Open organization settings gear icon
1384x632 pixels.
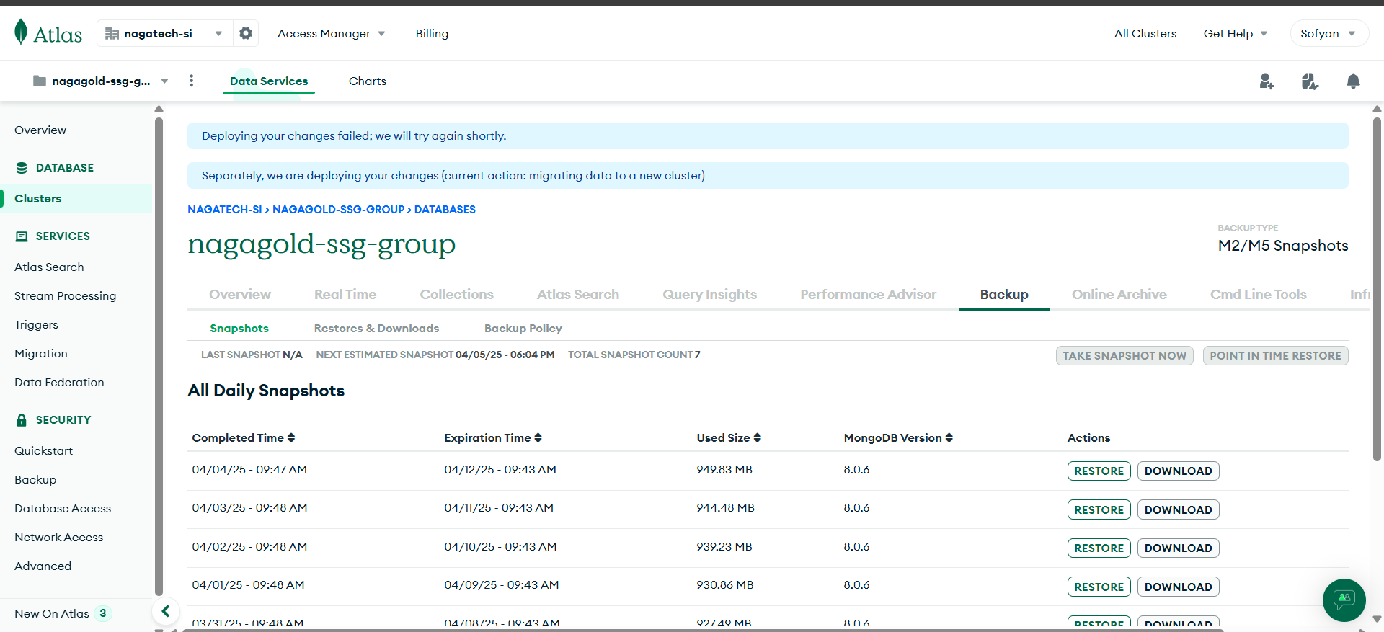(x=246, y=33)
